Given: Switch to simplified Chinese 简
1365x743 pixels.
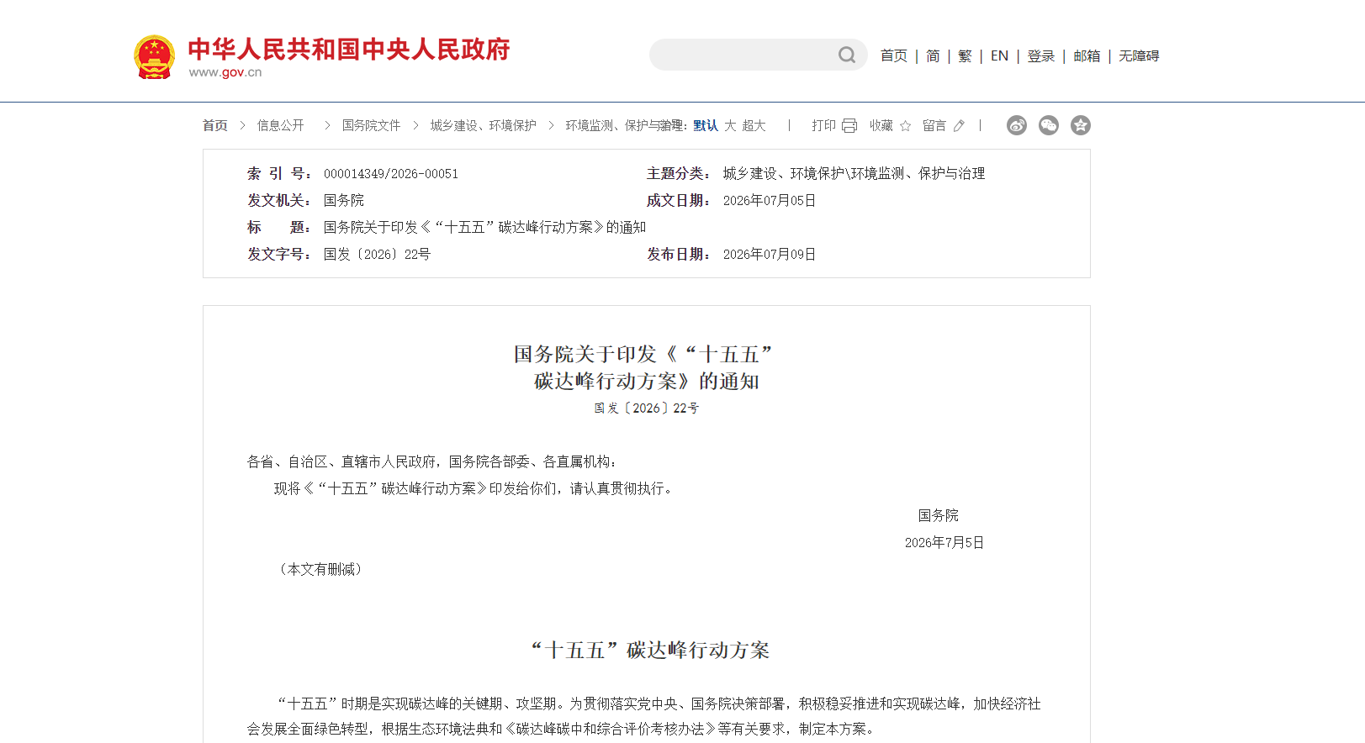Looking at the screenshot, I should pos(933,55).
